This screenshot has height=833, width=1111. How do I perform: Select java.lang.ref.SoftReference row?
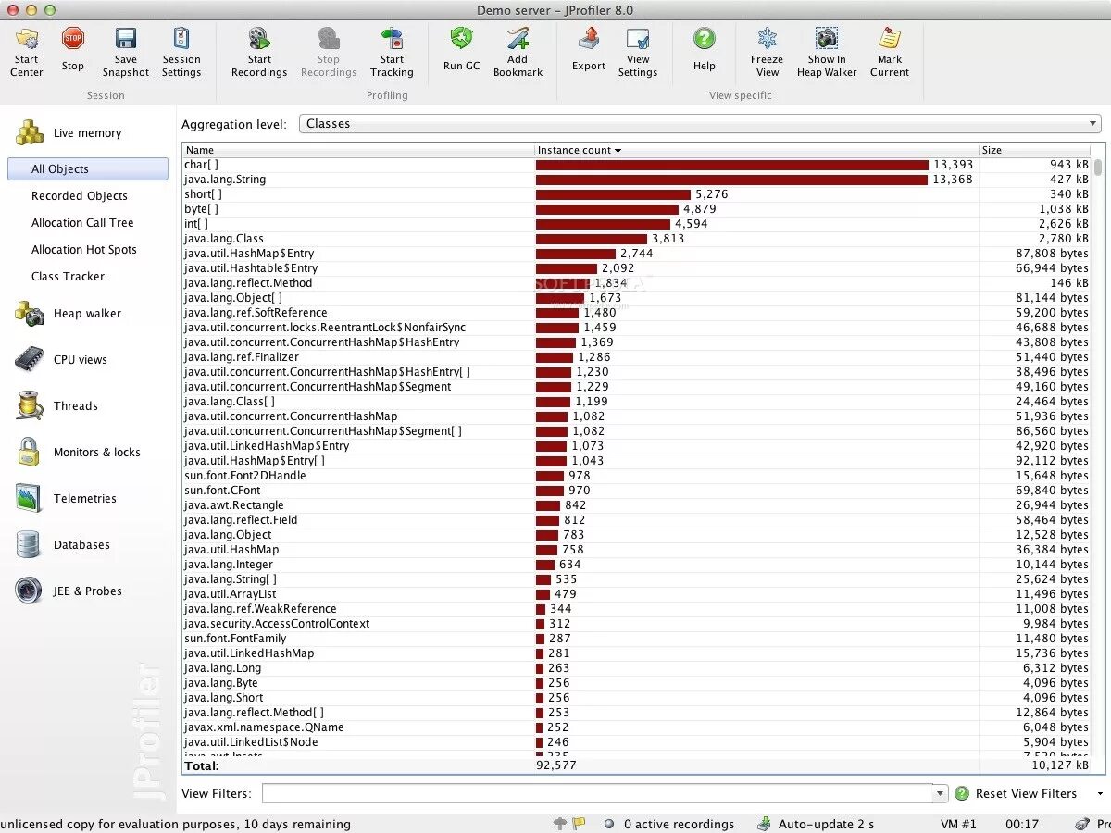point(637,313)
